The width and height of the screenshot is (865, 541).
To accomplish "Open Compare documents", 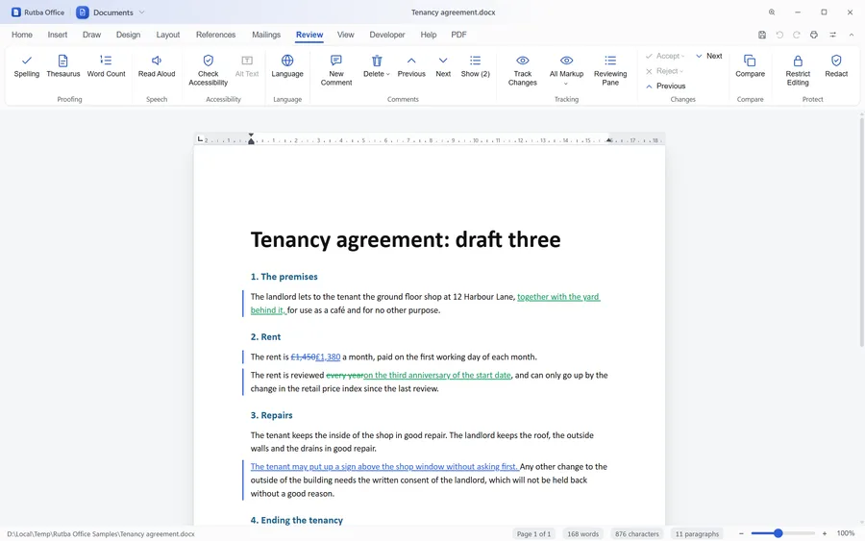I will 750,66.
